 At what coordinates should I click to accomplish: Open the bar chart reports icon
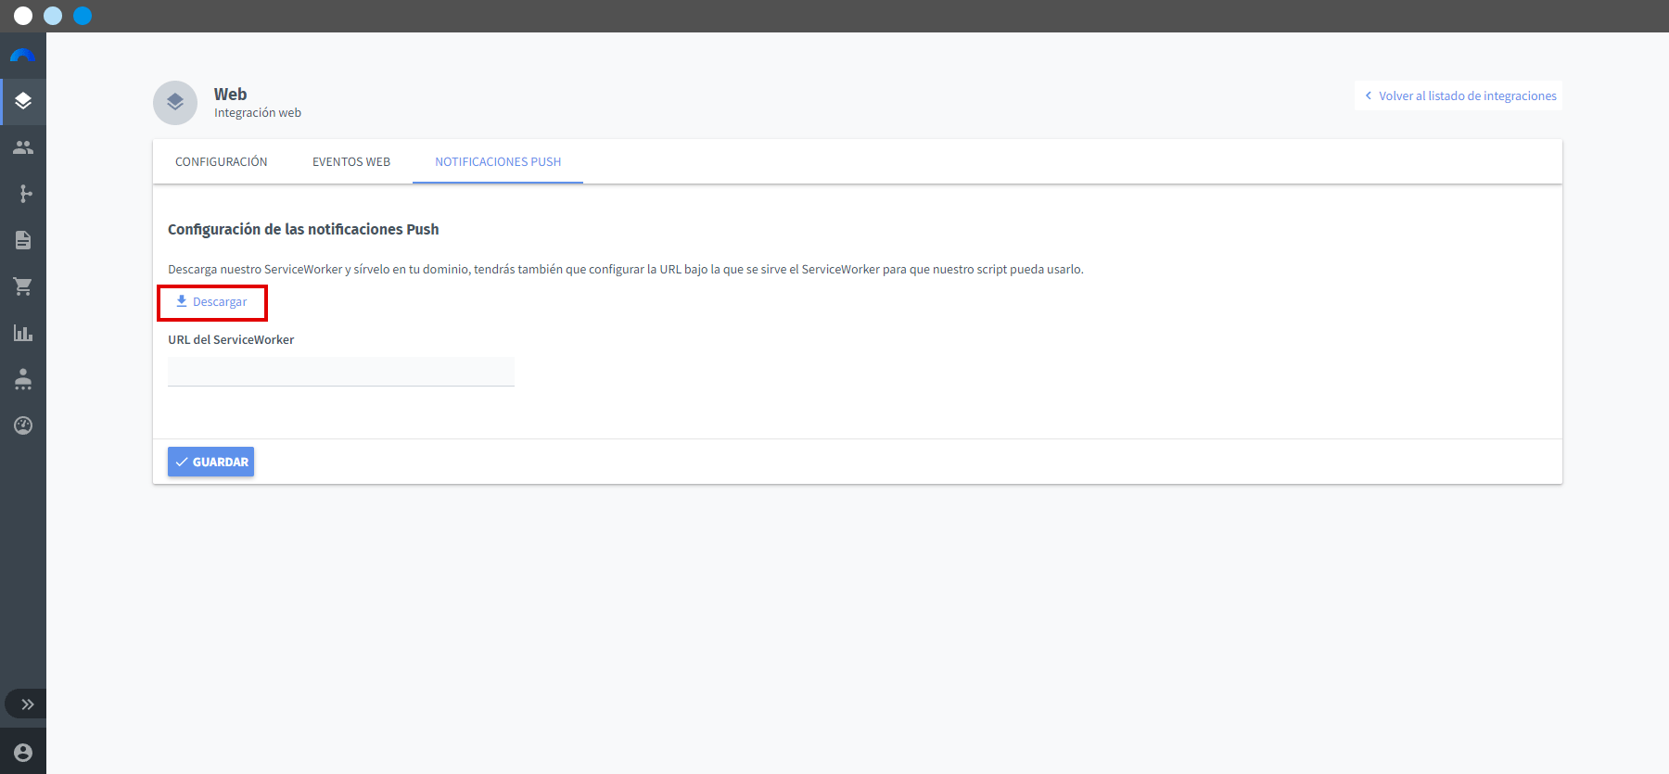23,333
